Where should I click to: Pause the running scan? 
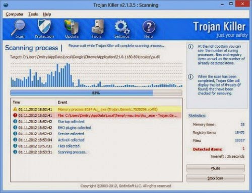(x=216, y=168)
